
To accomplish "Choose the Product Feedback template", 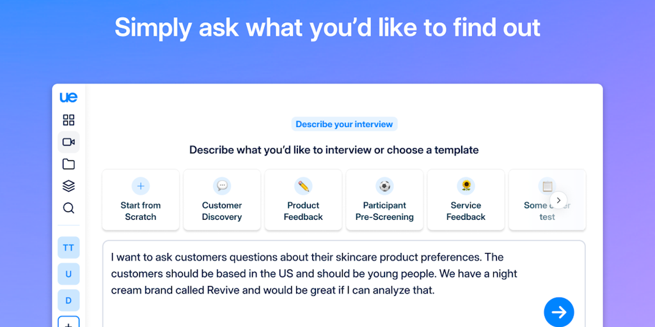I will click(303, 199).
